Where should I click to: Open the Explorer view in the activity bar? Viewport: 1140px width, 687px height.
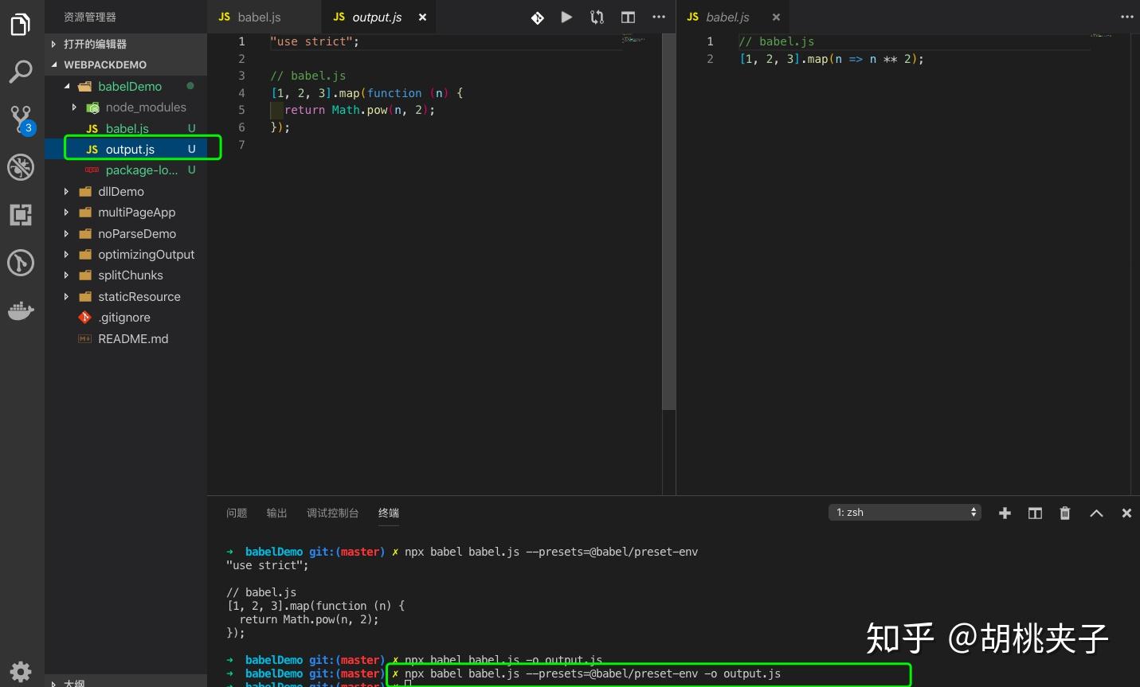pos(20,24)
